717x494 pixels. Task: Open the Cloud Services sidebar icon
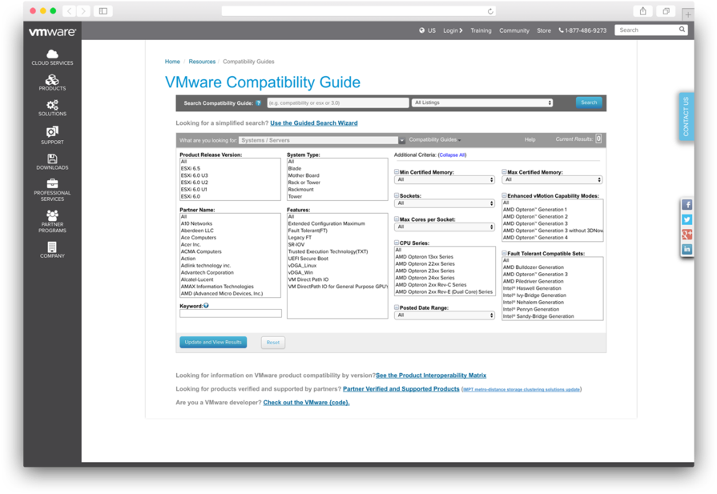coord(51,54)
